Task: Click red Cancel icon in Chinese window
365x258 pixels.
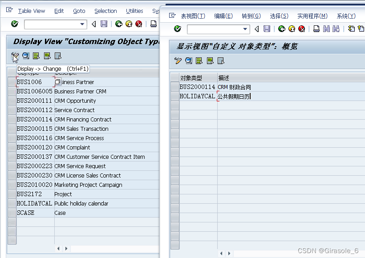Action: pos(302,28)
